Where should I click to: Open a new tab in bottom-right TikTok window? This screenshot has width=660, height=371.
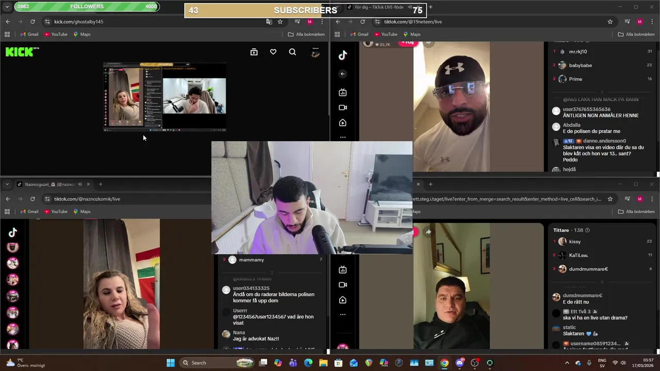pyautogui.click(x=431, y=184)
